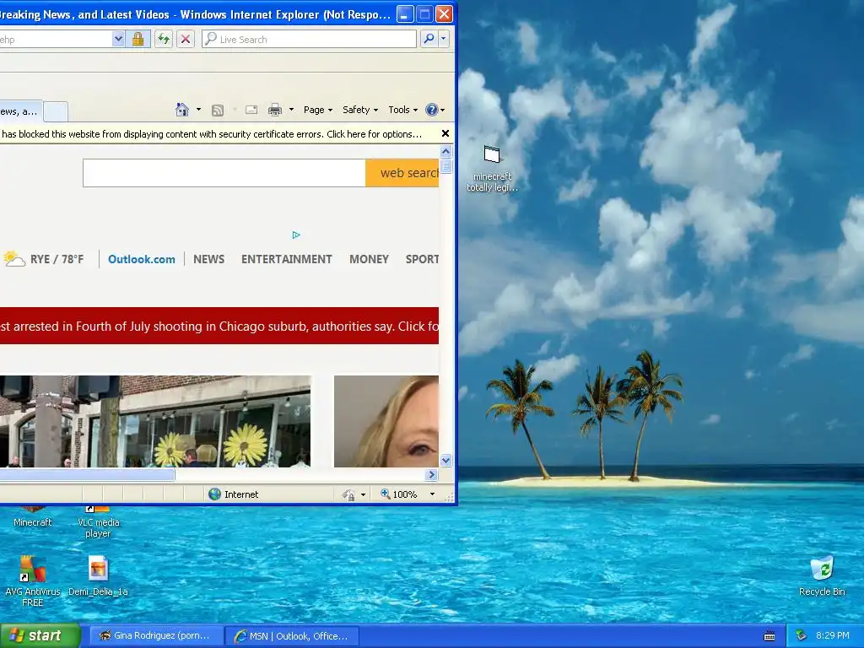Click the network connection tray icon
The height and width of the screenshot is (648, 864).
(802, 636)
